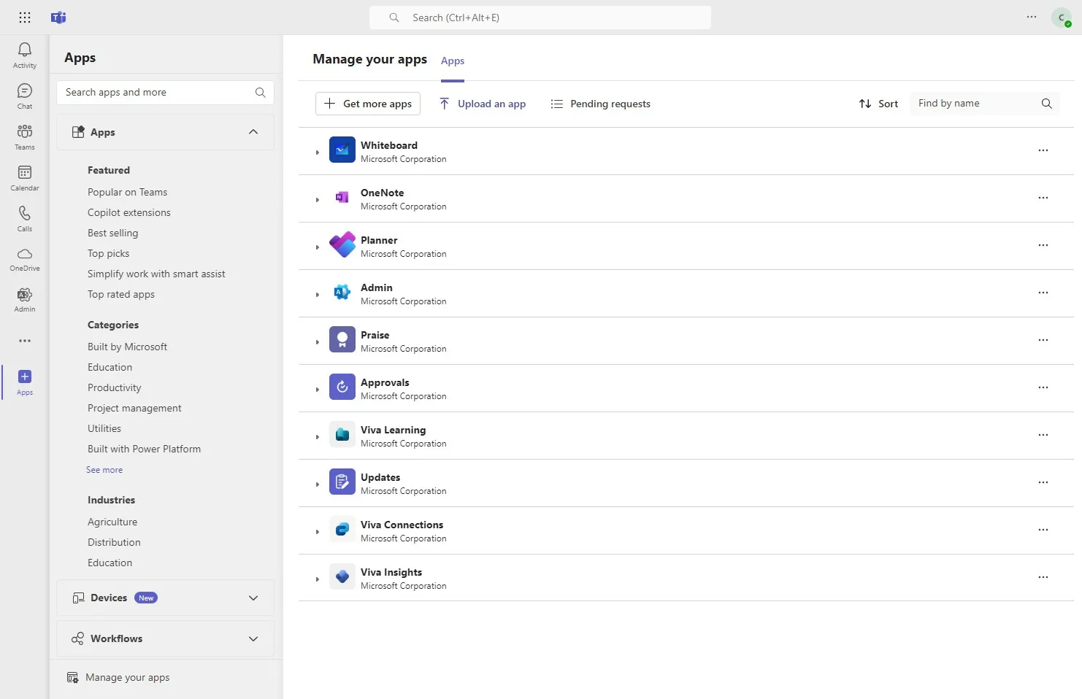Viewport: 1082px width, 699px height.
Task: Open the profile avatar menu
Action: [1062, 18]
